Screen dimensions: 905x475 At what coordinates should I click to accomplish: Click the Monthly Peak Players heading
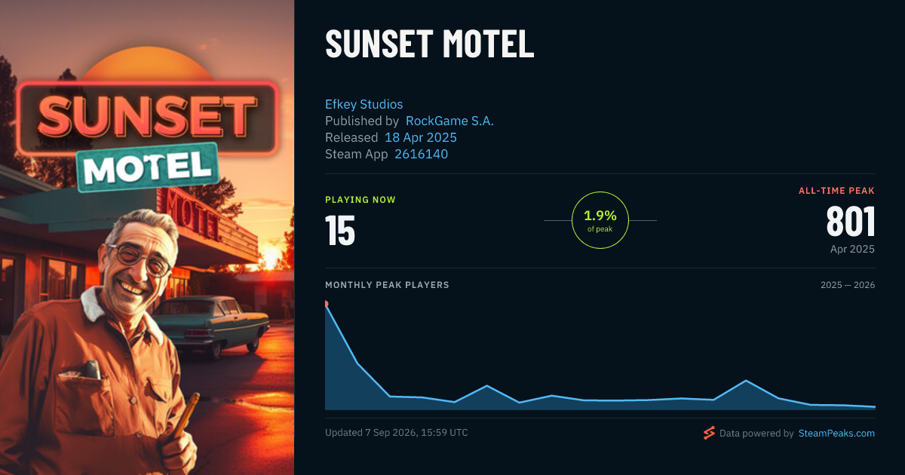pyautogui.click(x=387, y=285)
